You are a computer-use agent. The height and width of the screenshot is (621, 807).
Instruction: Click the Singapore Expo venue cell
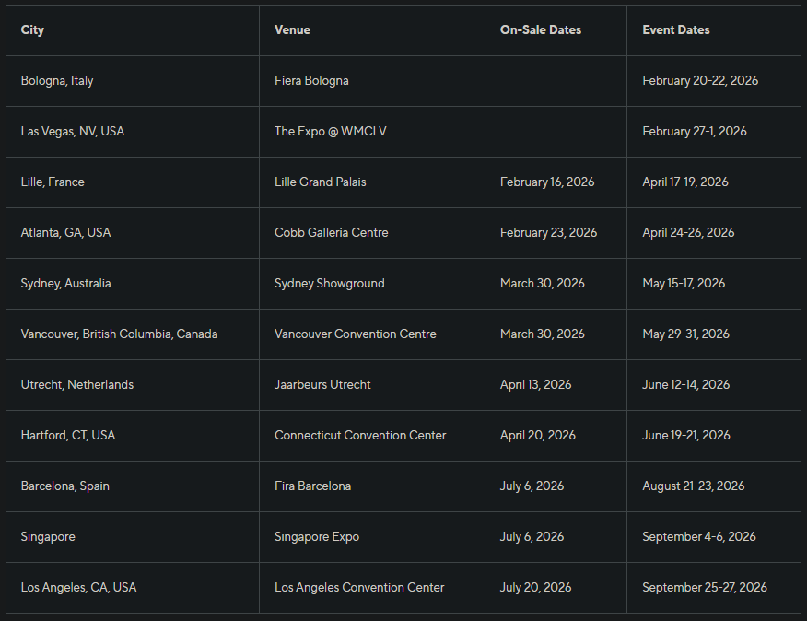(317, 536)
